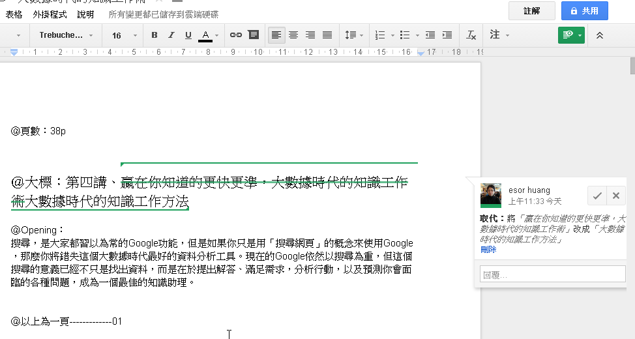Open the Trebuchet font dropdown

tap(65, 35)
